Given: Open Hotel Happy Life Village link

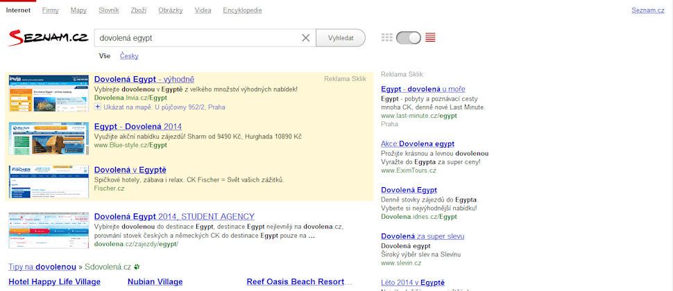Looking at the screenshot, I should click(55, 281).
